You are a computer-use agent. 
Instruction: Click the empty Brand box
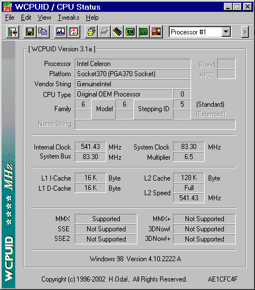pos(226,64)
